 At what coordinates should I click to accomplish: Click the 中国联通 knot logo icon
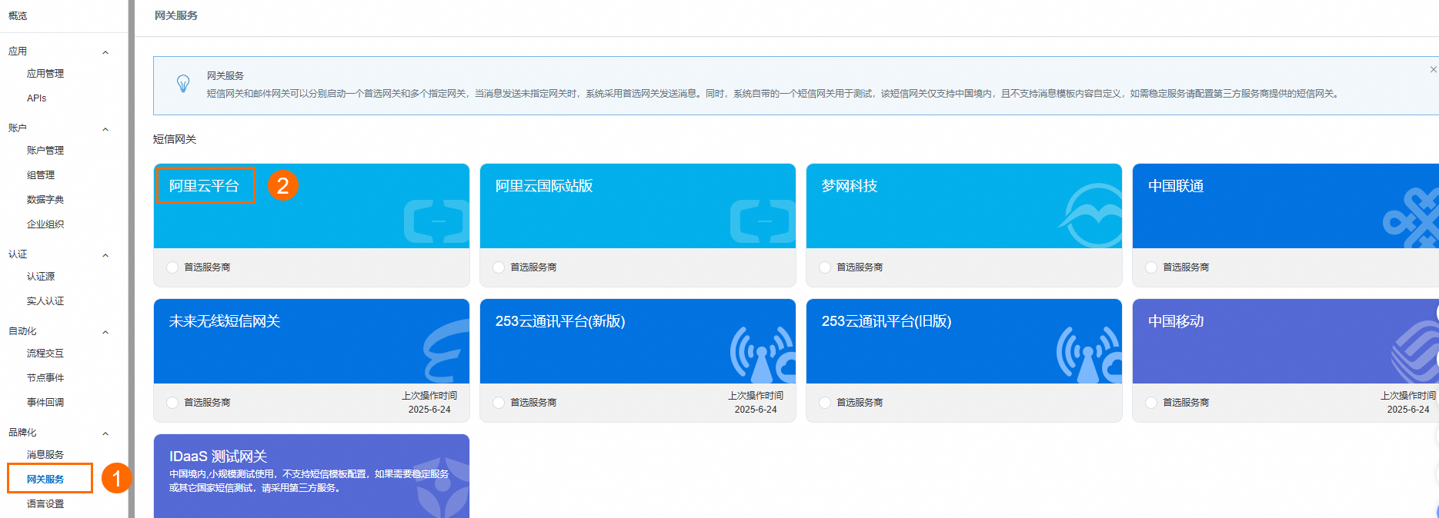1411,217
